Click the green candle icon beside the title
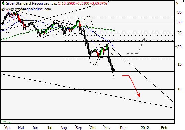Viewport: 185px width, 130px height. click(3, 3)
